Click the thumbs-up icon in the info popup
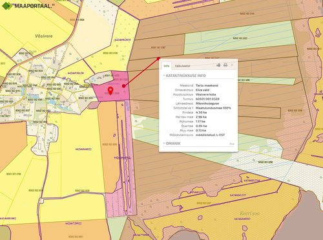 [218, 65]
